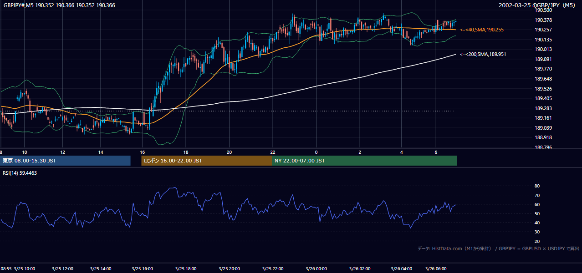Click the 189.526 price axis label
The image size is (582, 273).
pos(543,89)
